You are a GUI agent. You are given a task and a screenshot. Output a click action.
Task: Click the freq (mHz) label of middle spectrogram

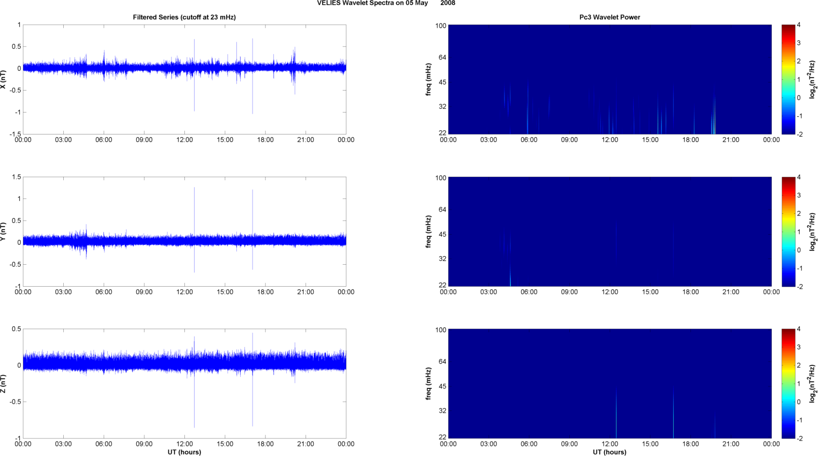click(429, 231)
